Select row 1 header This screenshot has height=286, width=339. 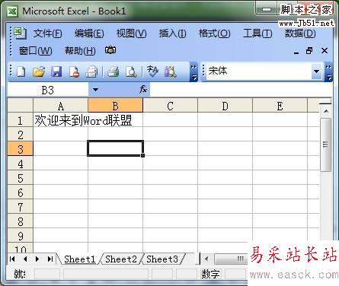click(21, 120)
